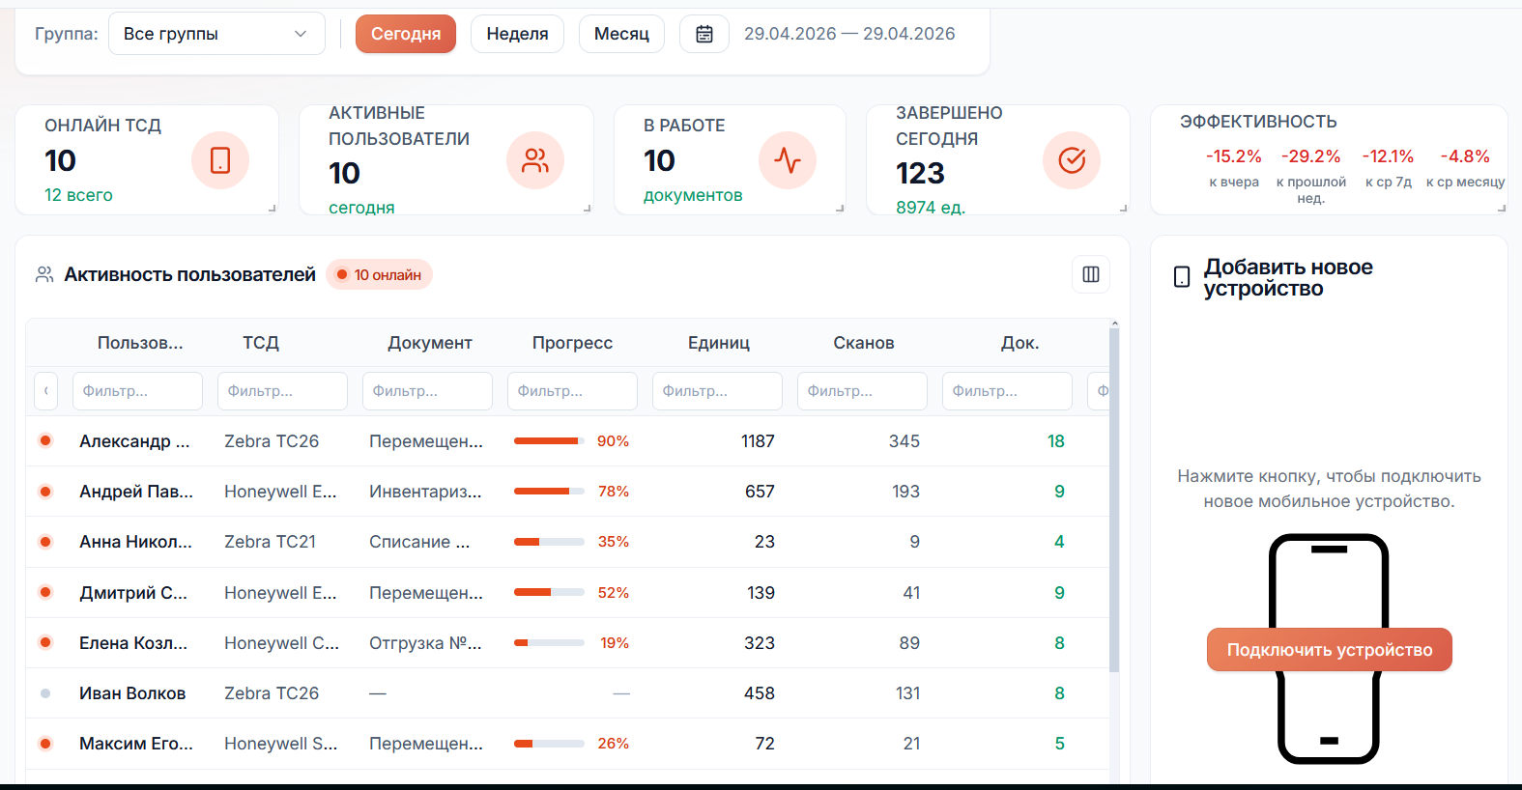Open the Все группы dropdown
This screenshot has width=1522, height=790.
[x=216, y=34]
